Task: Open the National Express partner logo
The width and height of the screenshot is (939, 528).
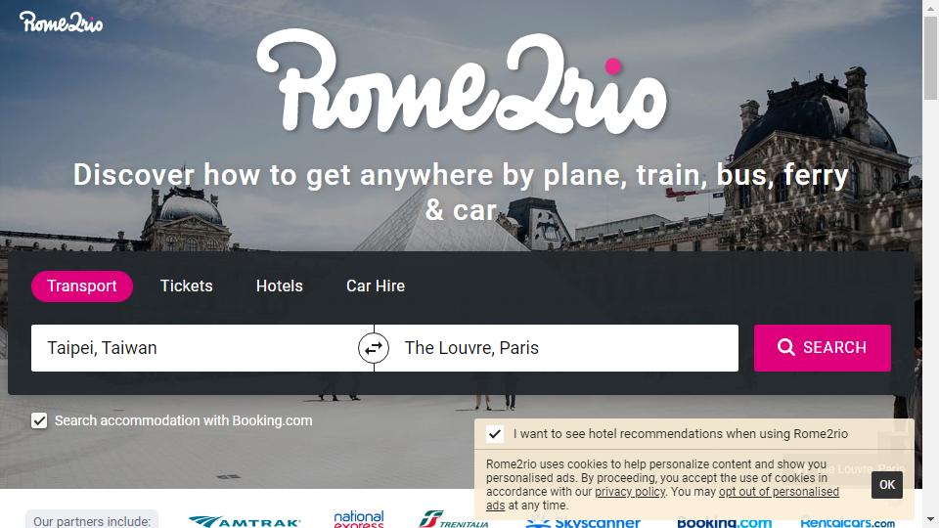Action: [x=359, y=519]
